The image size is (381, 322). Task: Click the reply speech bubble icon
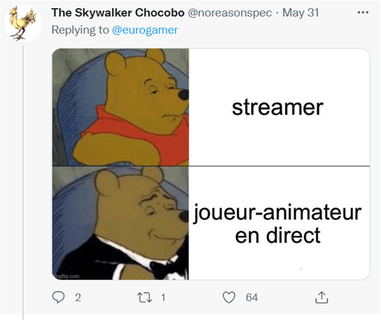pos(59,297)
